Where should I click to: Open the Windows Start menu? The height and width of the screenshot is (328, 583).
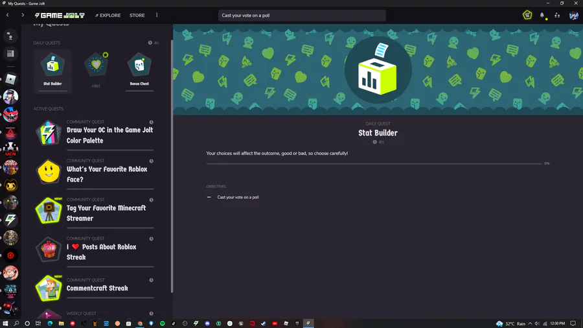click(x=5, y=323)
